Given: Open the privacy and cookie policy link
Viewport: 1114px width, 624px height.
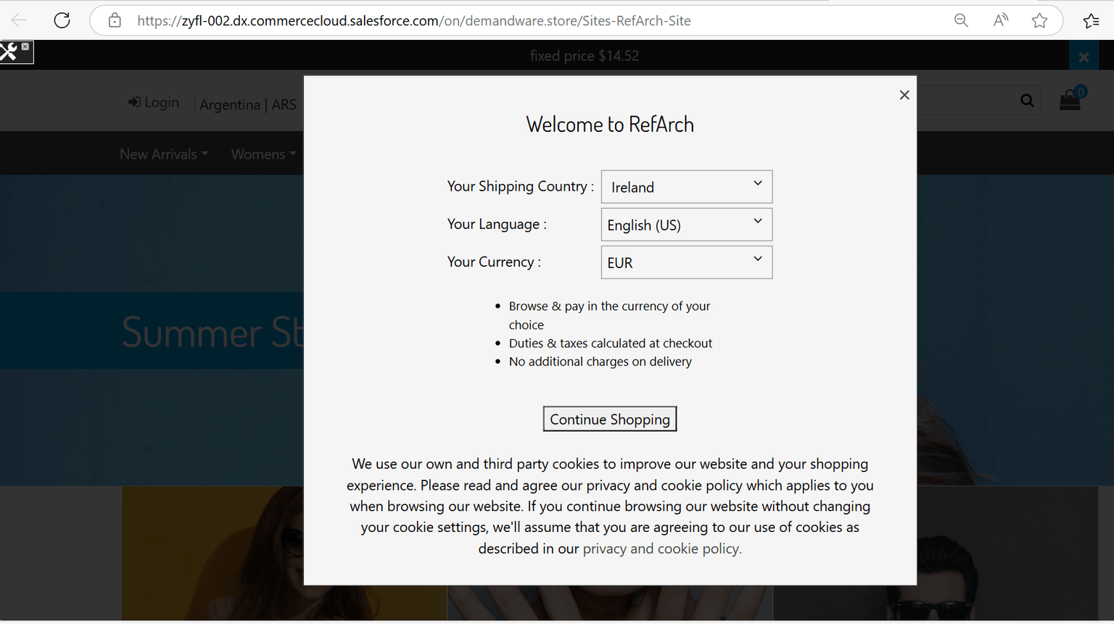Looking at the screenshot, I should click(662, 549).
